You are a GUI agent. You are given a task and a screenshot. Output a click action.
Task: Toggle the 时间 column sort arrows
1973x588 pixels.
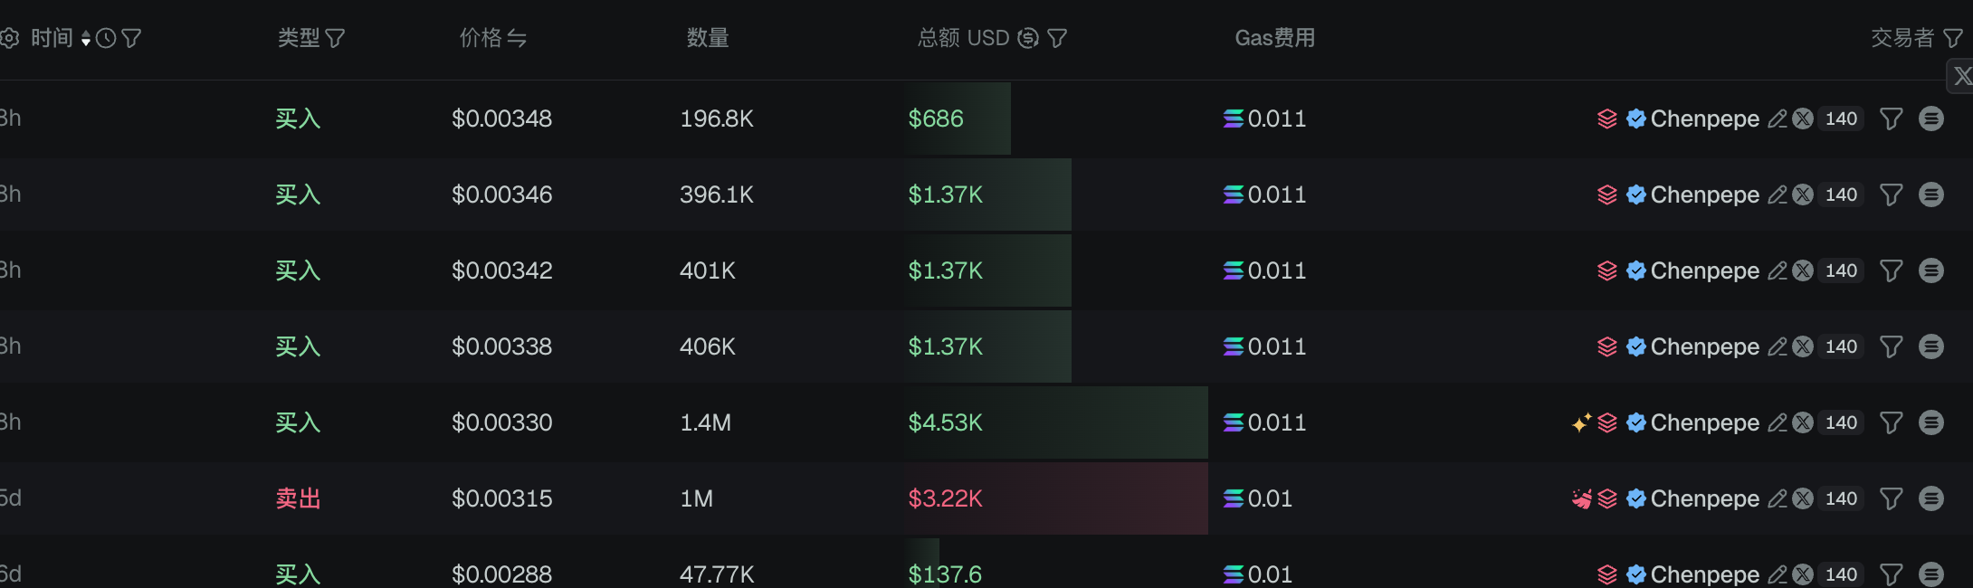pos(86,38)
